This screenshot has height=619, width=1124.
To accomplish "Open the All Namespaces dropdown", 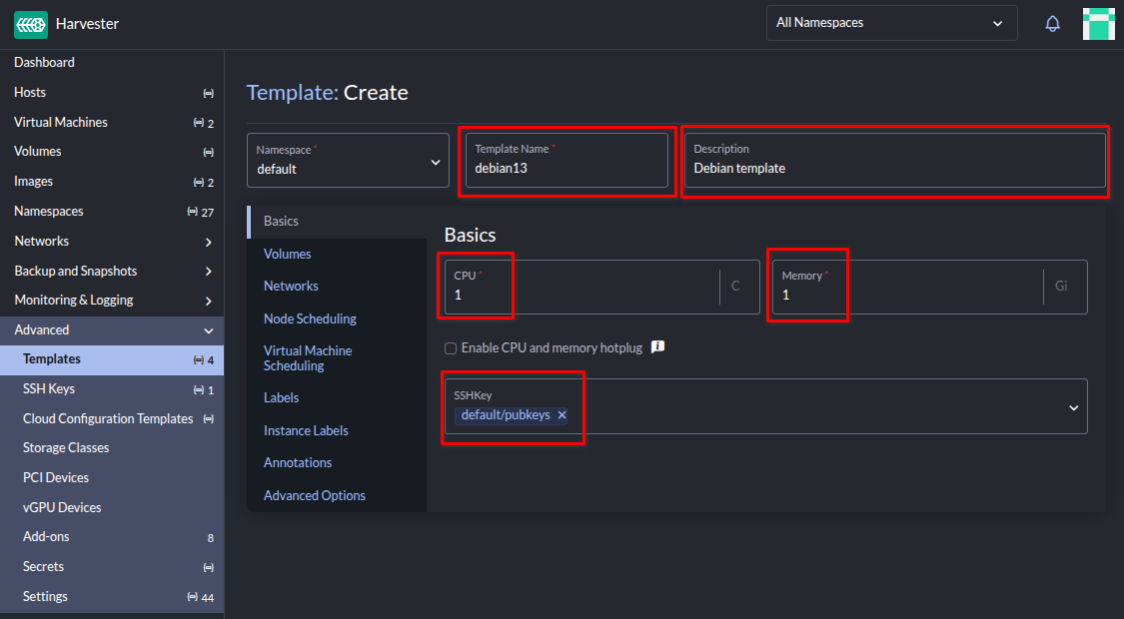I will 891,23.
